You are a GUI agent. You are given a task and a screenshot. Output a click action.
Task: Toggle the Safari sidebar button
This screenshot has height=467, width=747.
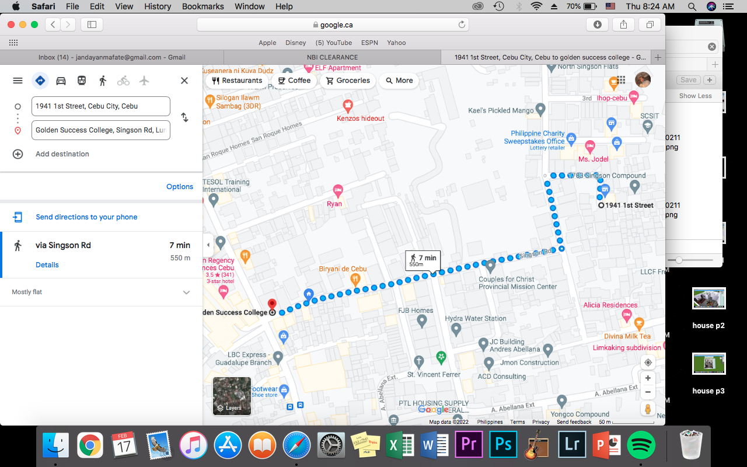point(92,25)
